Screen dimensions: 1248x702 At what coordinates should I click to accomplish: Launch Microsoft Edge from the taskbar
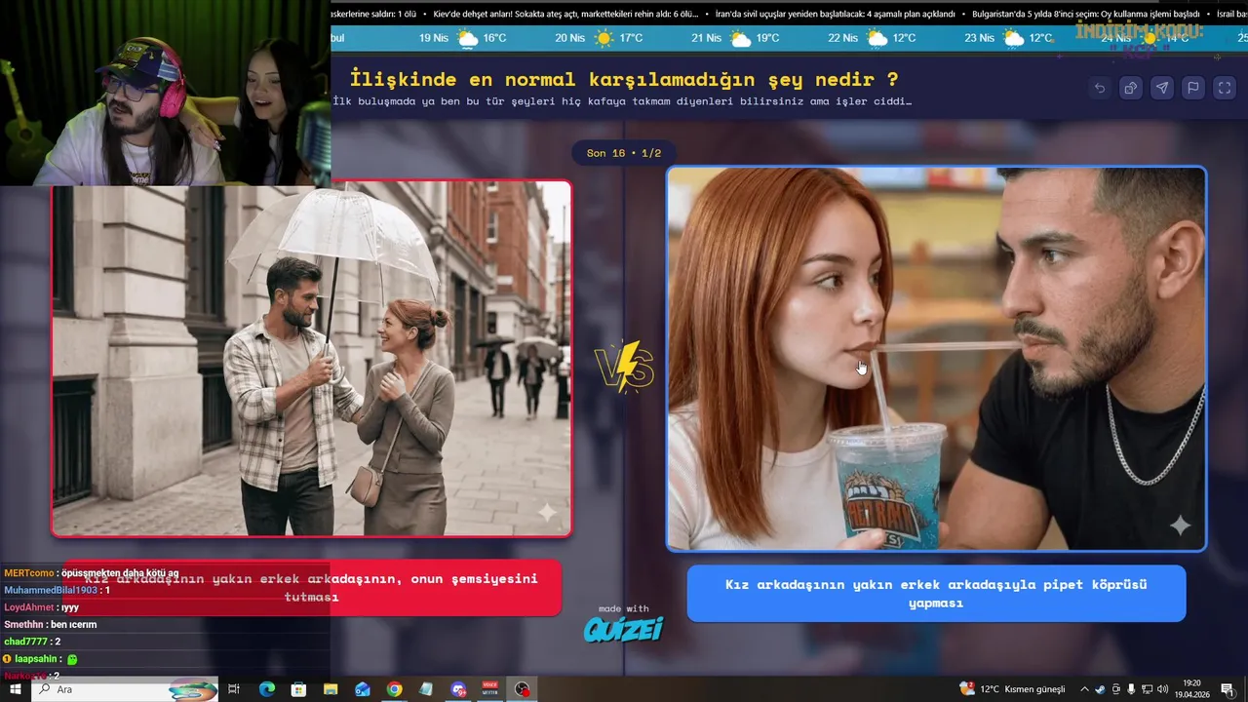[266, 689]
